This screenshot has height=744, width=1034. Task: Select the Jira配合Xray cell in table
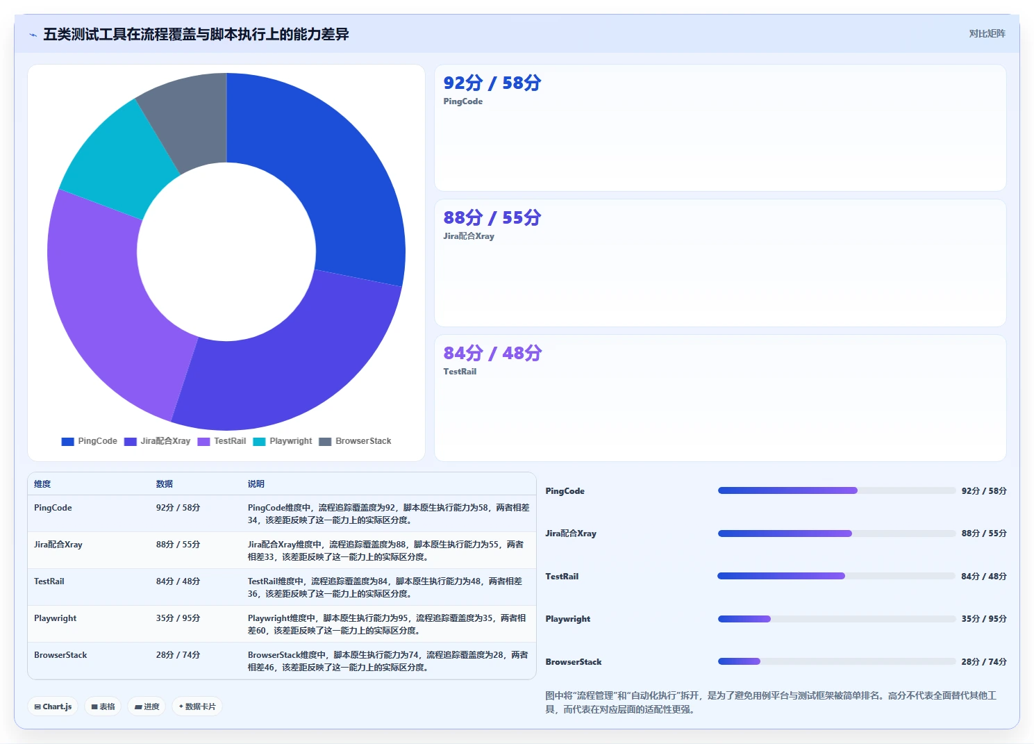coord(58,545)
